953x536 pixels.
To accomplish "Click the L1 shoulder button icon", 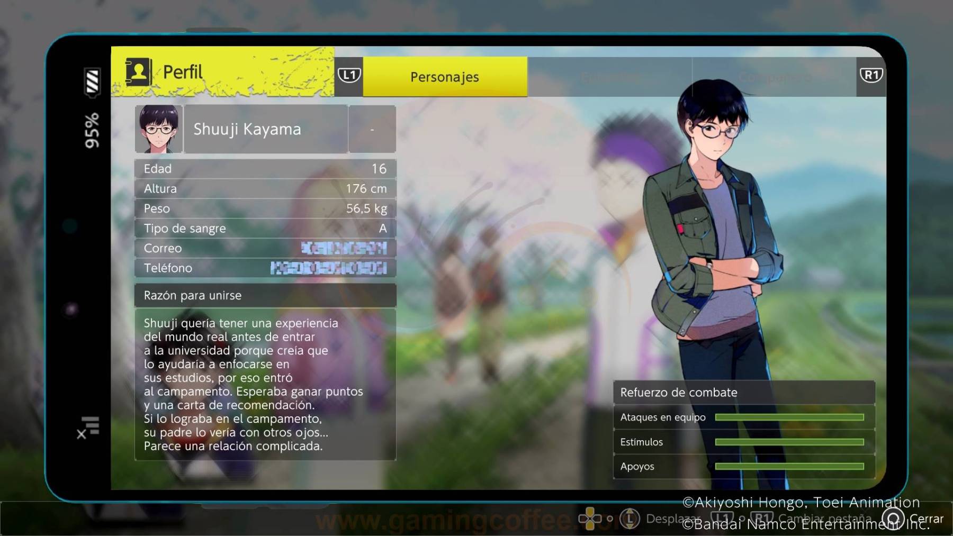I will (349, 76).
